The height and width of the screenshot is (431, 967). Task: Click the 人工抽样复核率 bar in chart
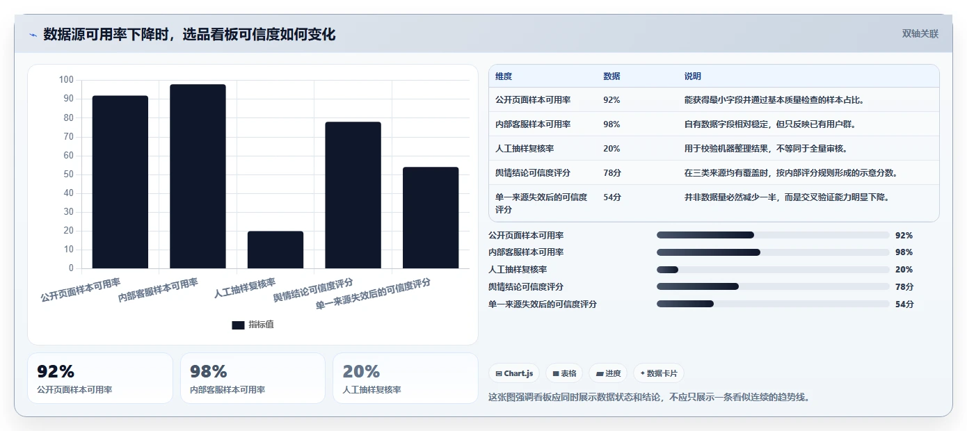click(275, 250)
